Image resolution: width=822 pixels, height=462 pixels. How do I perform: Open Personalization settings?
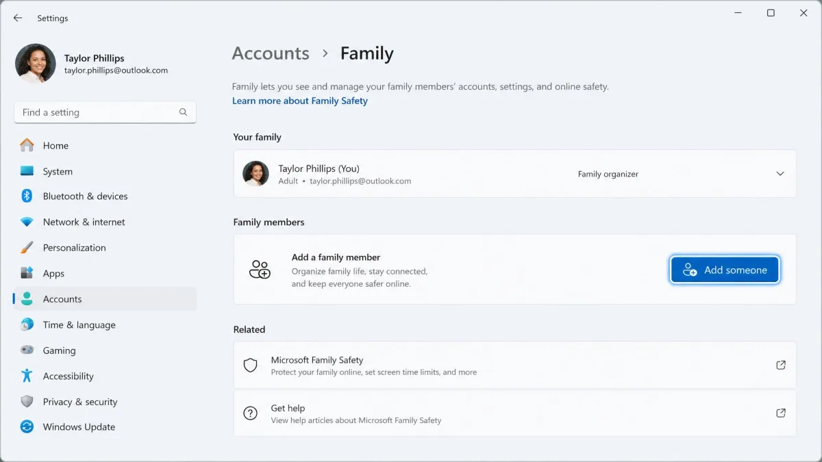coord(105,247)
